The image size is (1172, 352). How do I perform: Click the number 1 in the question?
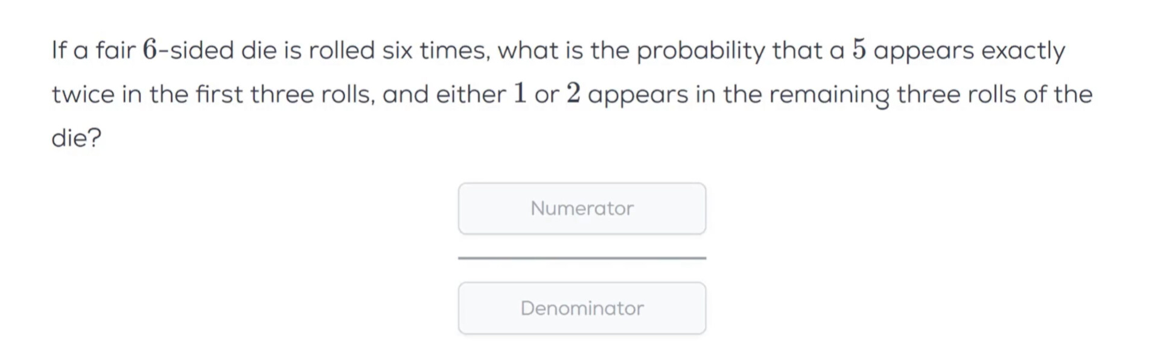[520, 94]
